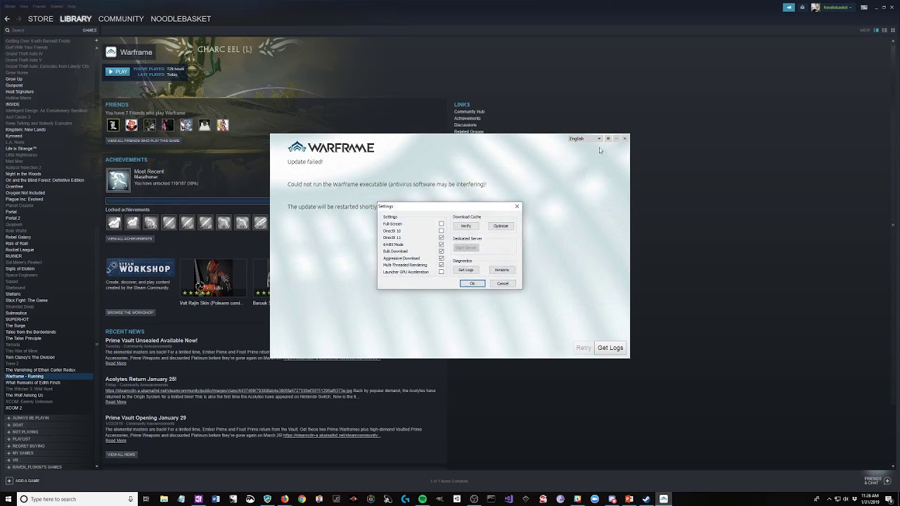900x506 pixels.
Task: Open the first friend avatar with letter L
Action: 113,125
